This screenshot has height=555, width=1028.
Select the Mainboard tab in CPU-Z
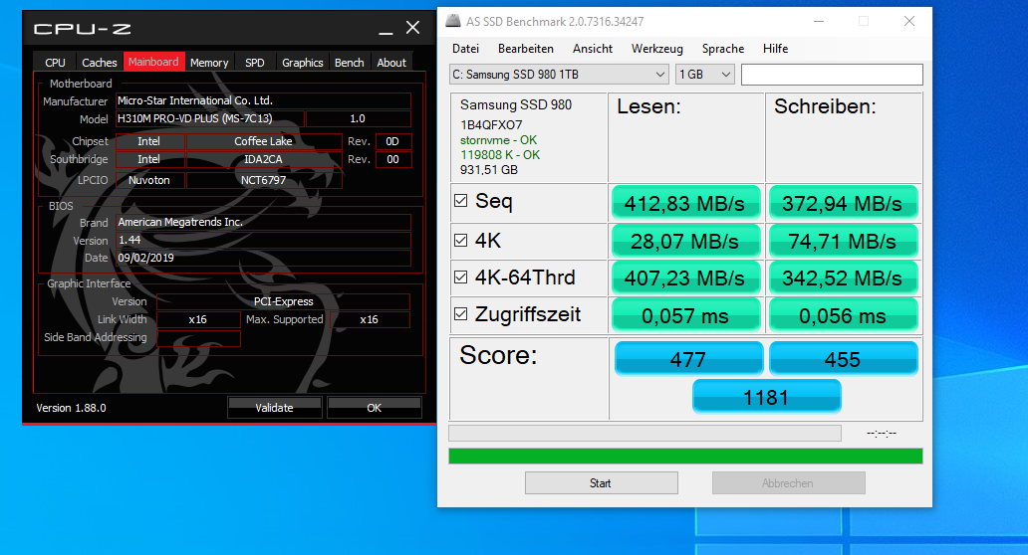[x=153, y=62]
